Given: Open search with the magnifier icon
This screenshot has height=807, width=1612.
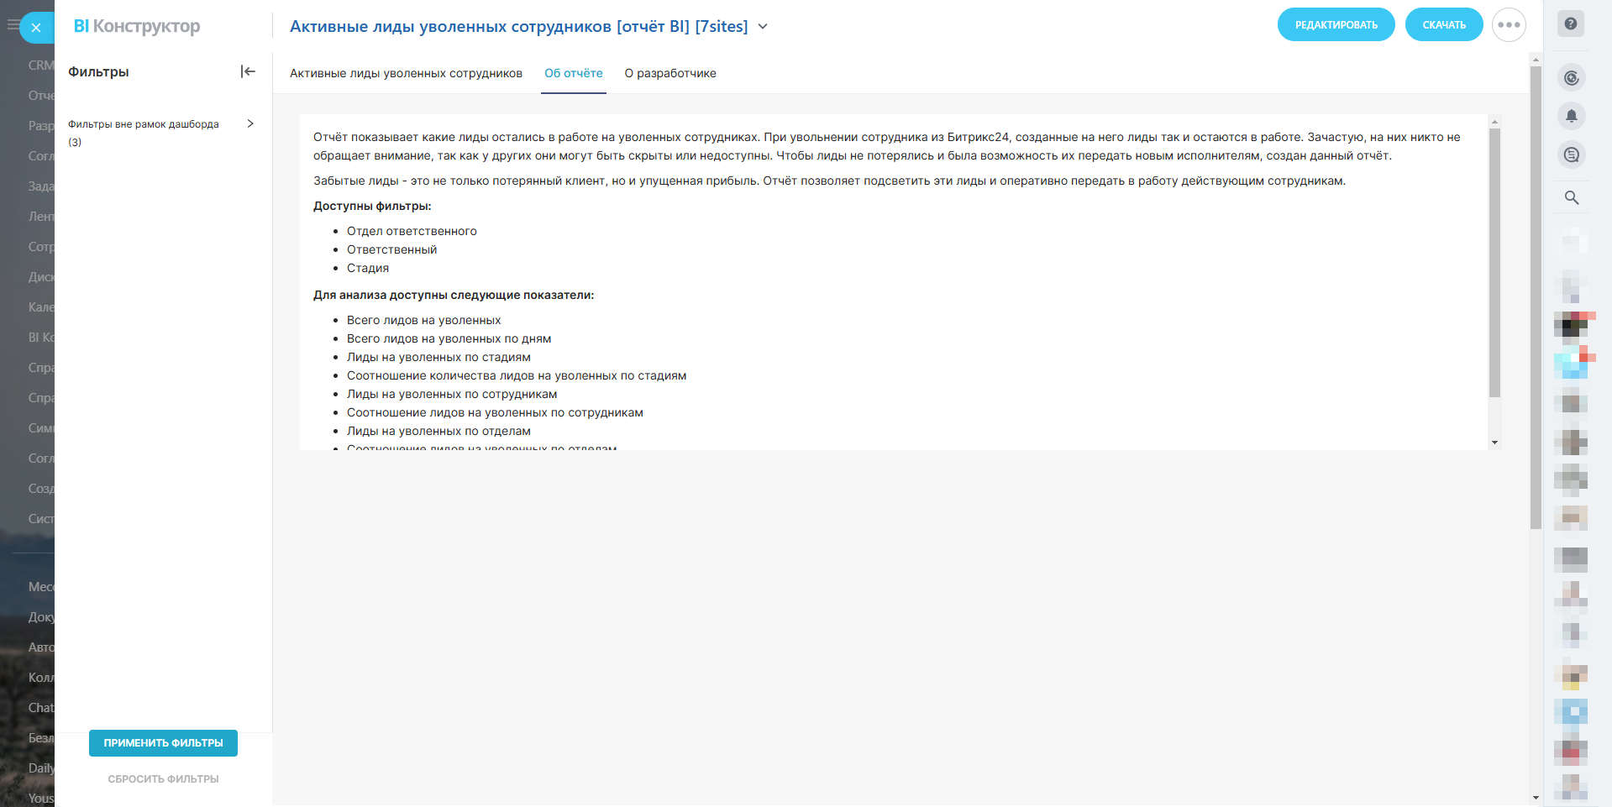Looking at the screenshot, I should (1572, 197).
